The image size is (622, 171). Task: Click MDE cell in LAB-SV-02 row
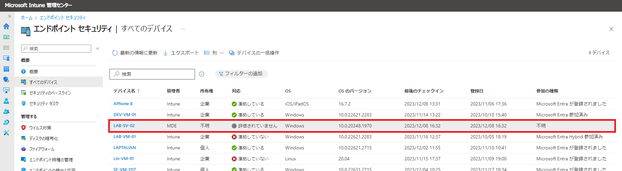[172, 126]
